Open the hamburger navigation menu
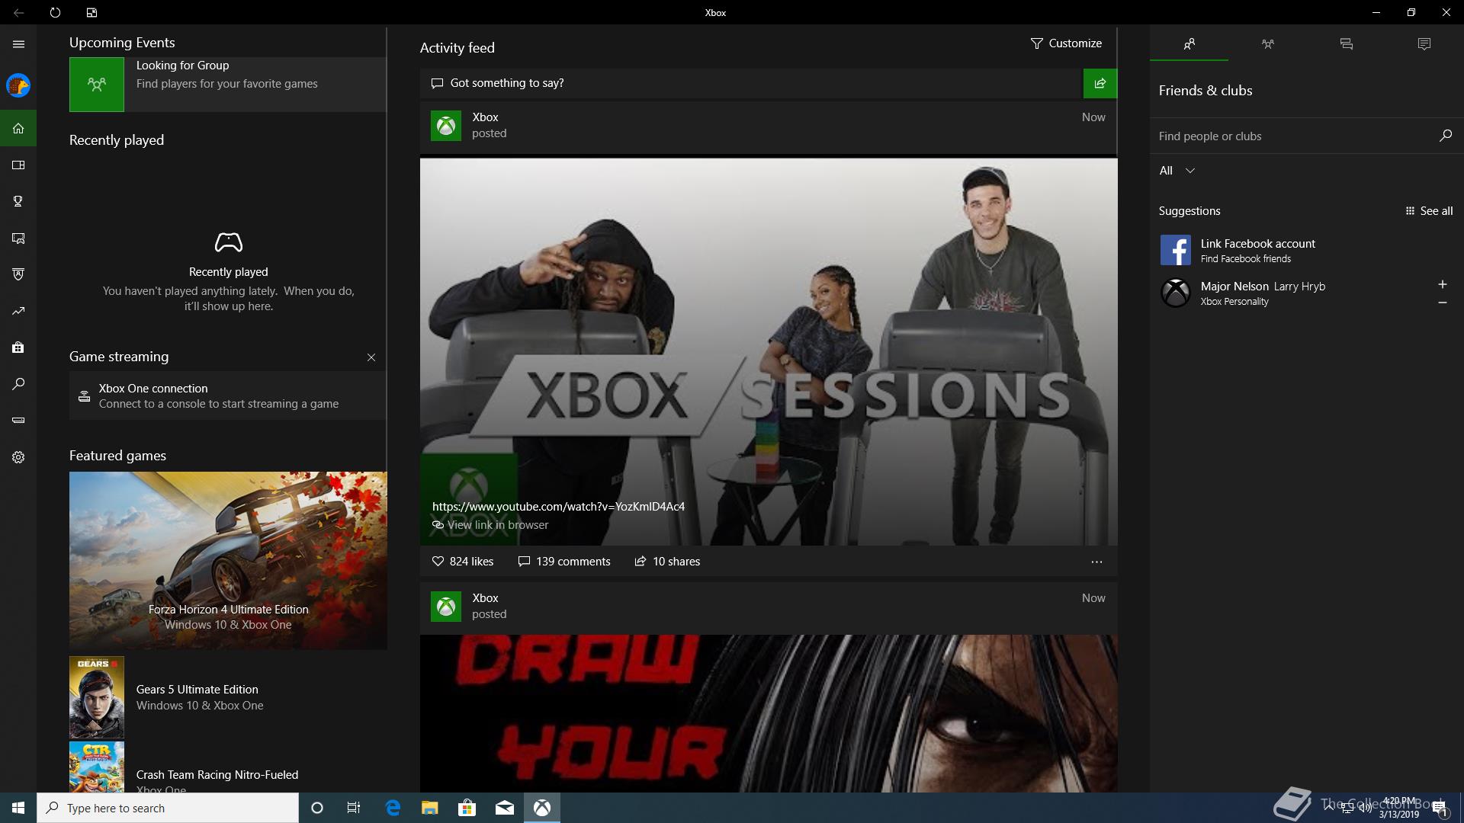This screenshot has height=823, width=1464. [x=18, y=44]
